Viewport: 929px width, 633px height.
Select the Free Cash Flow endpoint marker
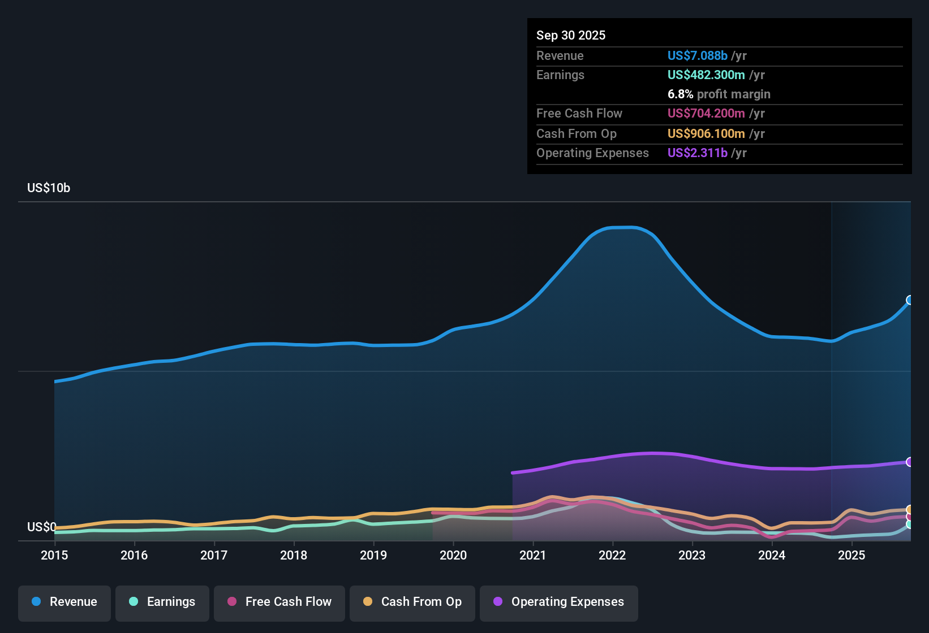coord(910,517)
